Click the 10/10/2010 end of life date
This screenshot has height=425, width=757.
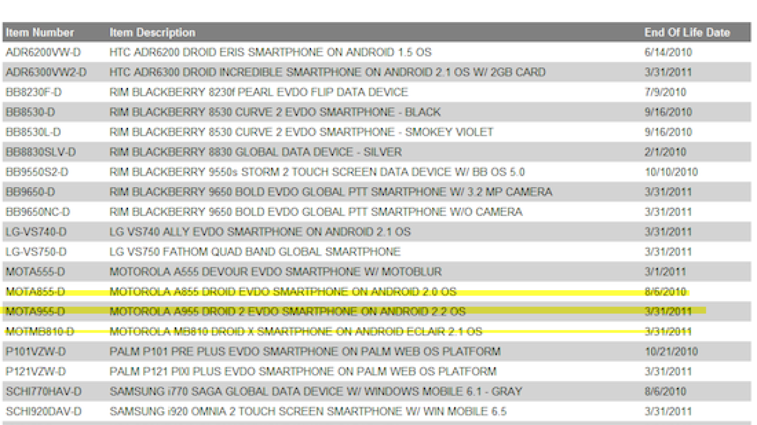671,172
